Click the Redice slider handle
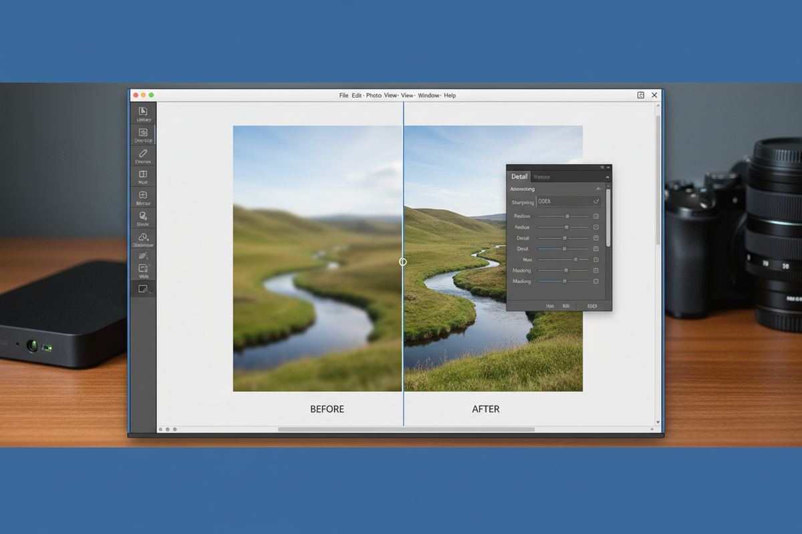This screenshot has width=802, height=534. 567,227
